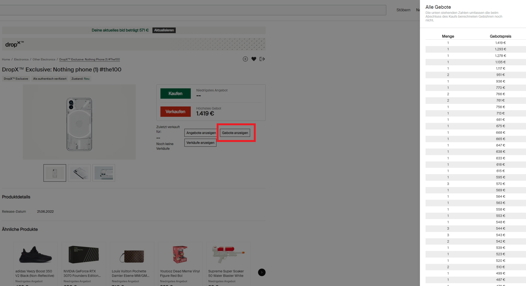Image resolution: width=526 pixels, height=286 pixels.
Task: Click the Alle Gebote panel heading
Action: pos(438,7)
